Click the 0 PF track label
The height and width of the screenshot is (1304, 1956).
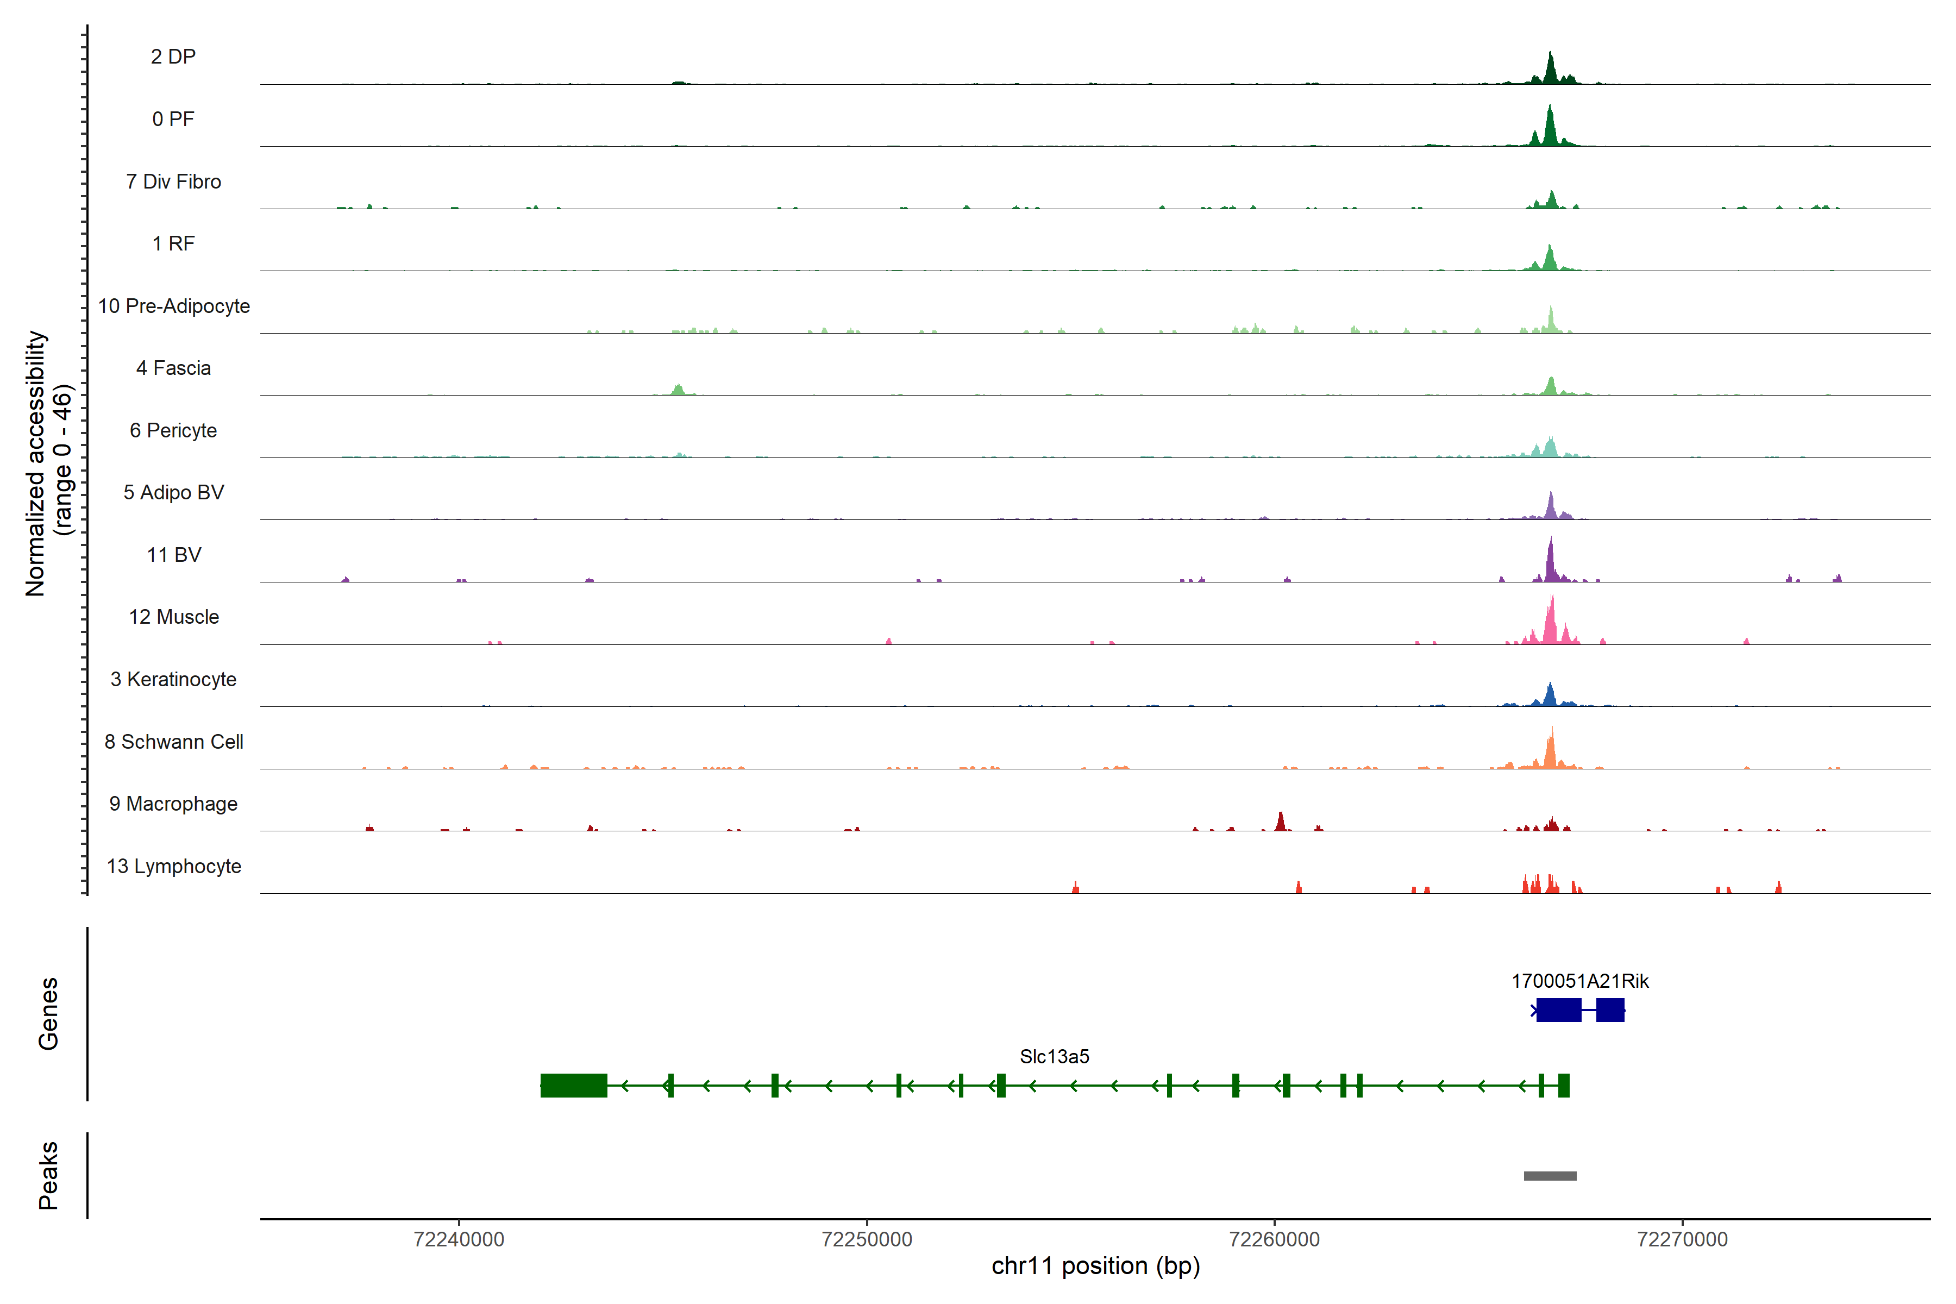(173, 119)
